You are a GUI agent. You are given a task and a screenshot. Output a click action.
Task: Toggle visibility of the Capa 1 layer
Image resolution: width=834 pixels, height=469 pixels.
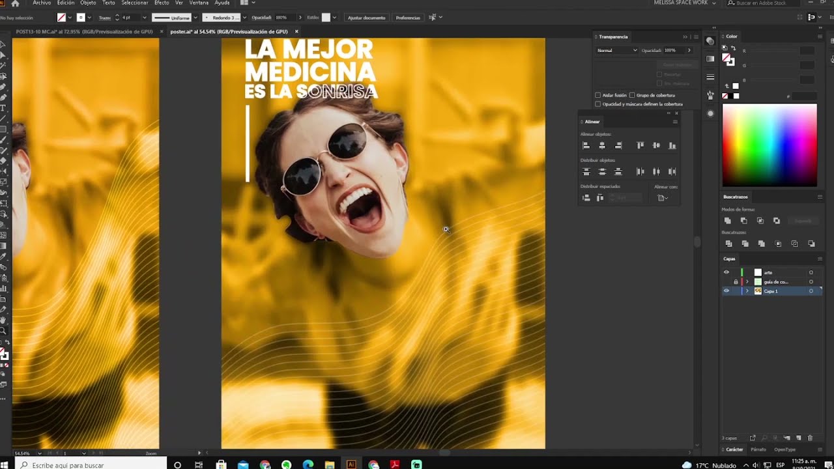(726, 291)
